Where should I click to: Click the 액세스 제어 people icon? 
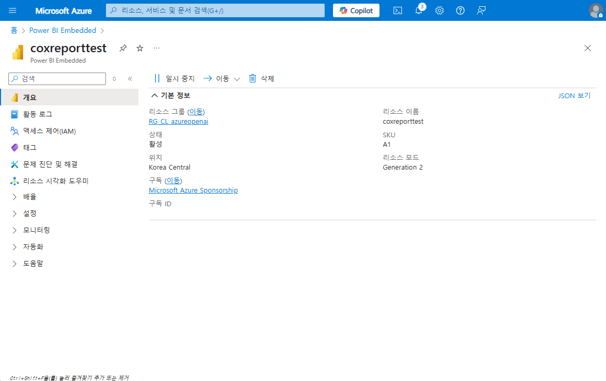tap(14, 131)
